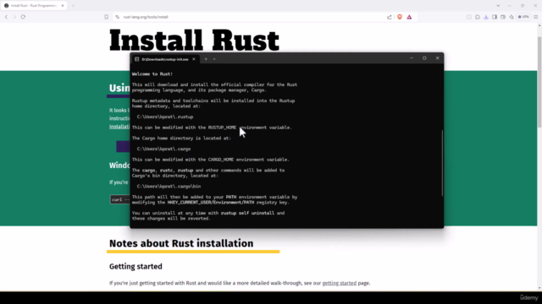Open the terminal profiles dropdown arrow

[x=214, y=59]
